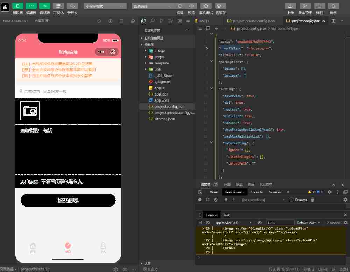The height and width of the screenshot is (272, 350).
Task: Click the Compile refresh icon
Action: 180,6
